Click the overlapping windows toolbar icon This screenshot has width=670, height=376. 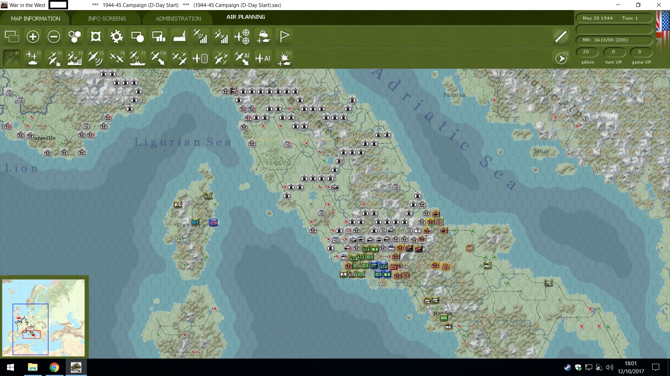(x=12, y=36)
